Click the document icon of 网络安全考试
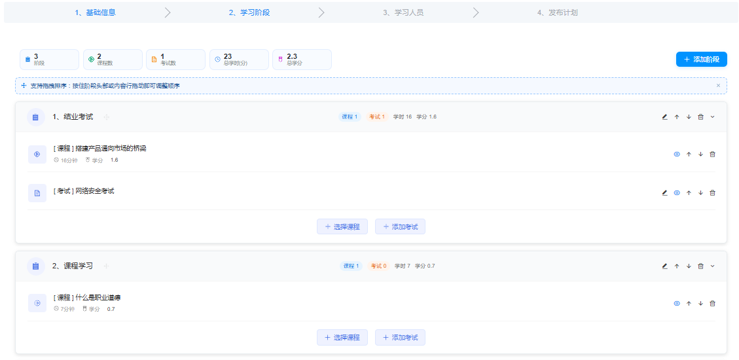Viewport: 739px width, 360px height. pos(37,192)
